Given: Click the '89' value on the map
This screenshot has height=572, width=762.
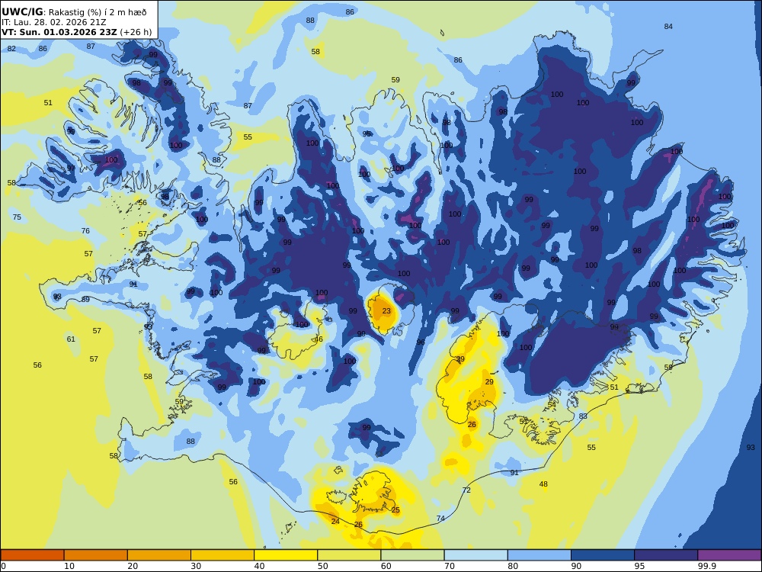Looking at the screenshot, I should tap(85, 299).
